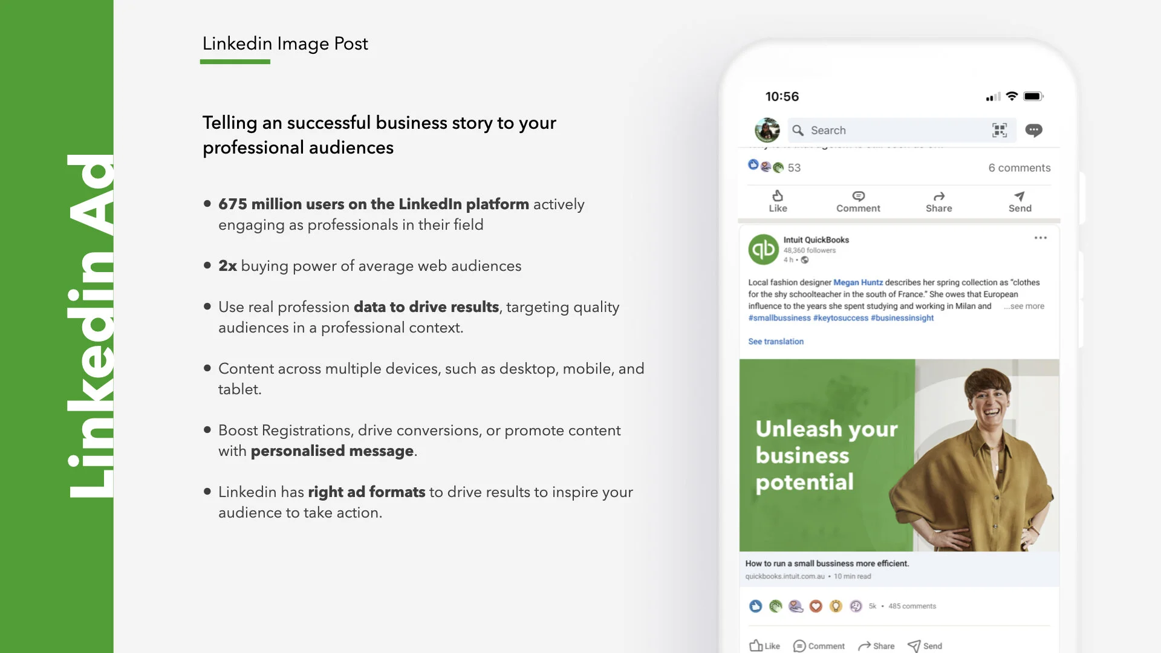Open the #businessinsight hashtag
Screen dimensions: 1161x653
tap(902, 318)
